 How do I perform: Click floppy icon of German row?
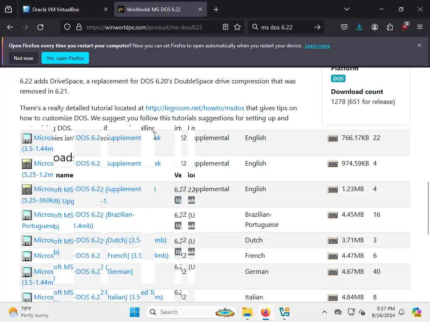(26, 272)
